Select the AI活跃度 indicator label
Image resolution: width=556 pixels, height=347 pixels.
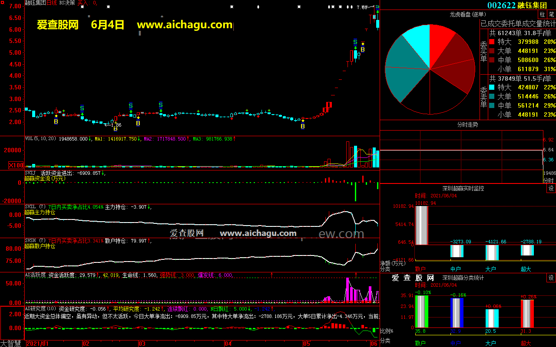pos(35,275)
